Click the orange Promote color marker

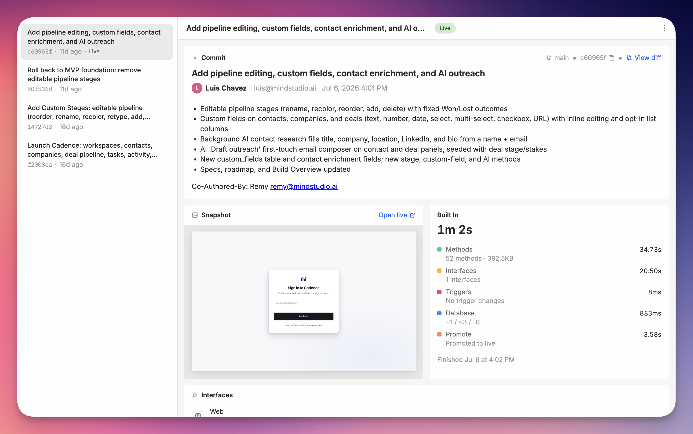[439, 334]
